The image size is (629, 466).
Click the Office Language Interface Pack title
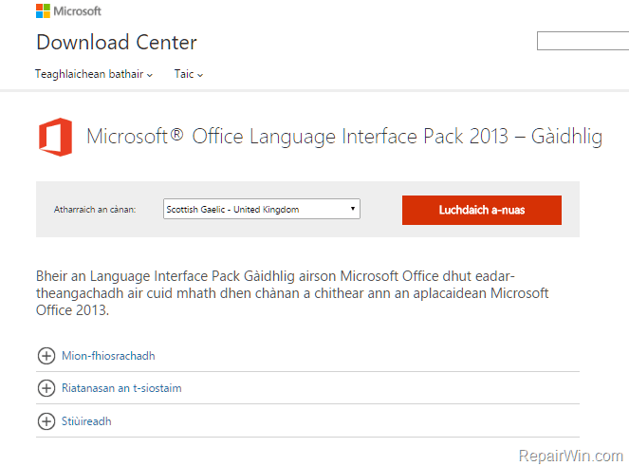click(x=344, y=137)
